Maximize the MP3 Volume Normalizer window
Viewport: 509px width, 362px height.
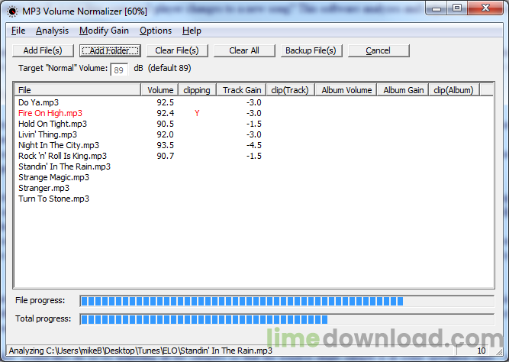point(457,8)
